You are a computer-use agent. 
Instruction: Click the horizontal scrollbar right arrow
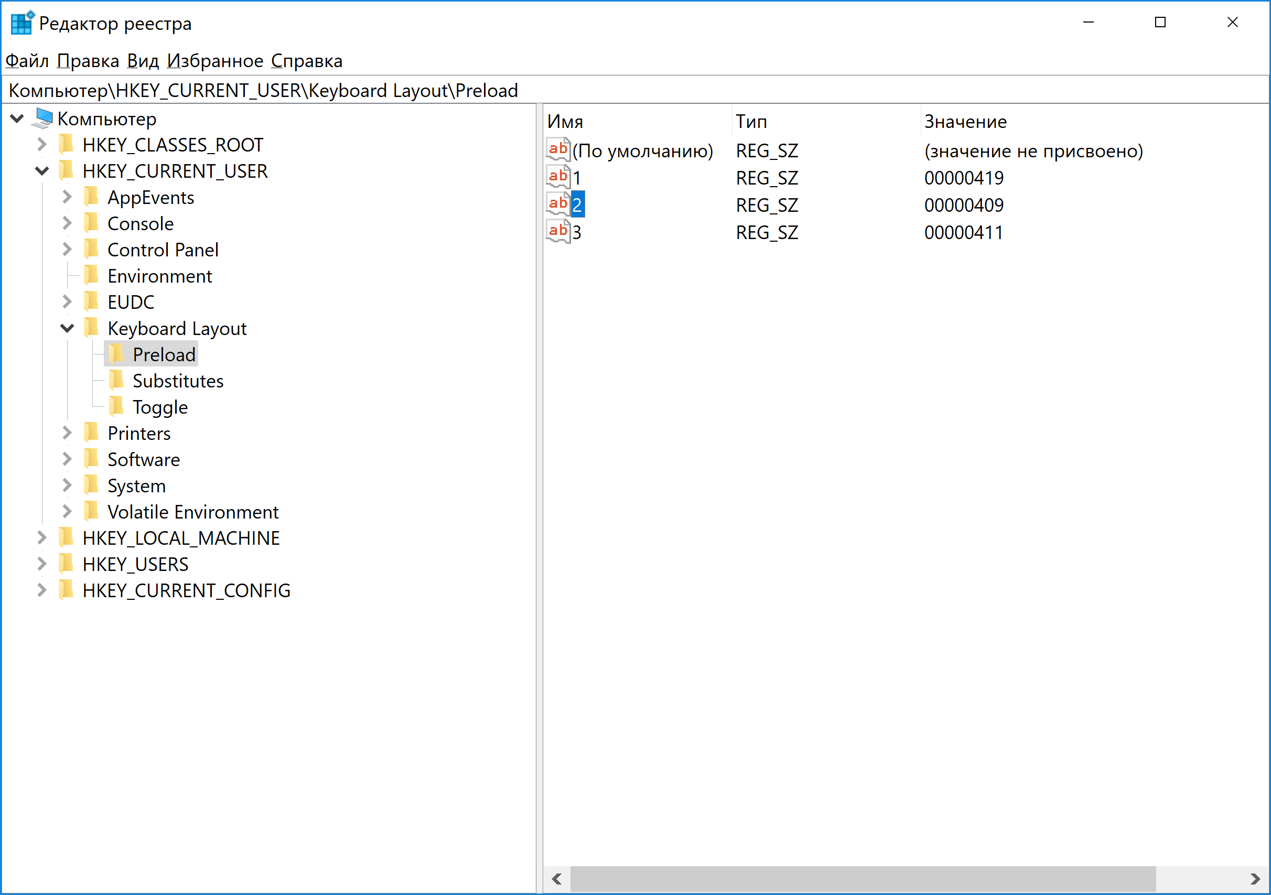click(x=1255, y=879)
